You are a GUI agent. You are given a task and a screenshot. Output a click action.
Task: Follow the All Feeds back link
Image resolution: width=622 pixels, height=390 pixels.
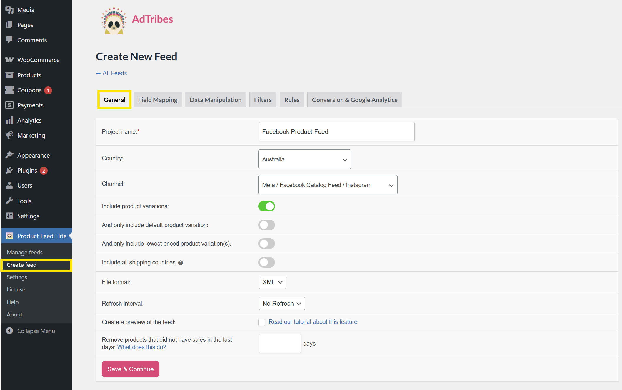(x=111, y=73)
